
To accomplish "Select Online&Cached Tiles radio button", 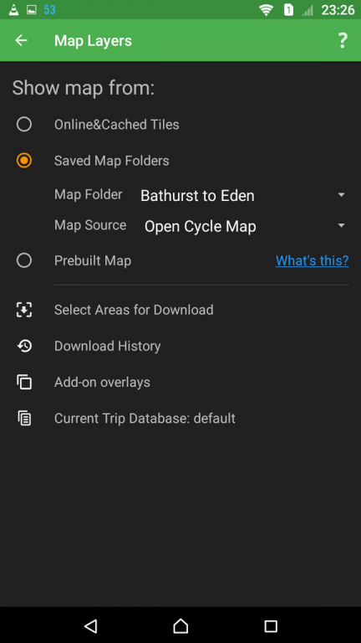I will tap(24, 124).
